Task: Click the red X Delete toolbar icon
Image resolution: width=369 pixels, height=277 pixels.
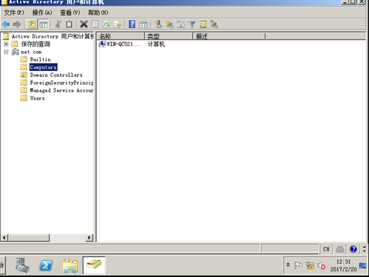Action: (x=84, y=24)
